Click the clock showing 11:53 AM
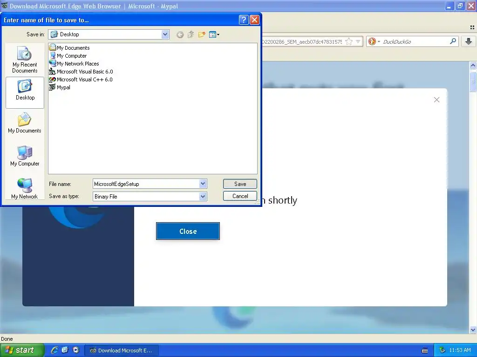The height and width of the screenshot is (357, 477). (x=460, y=350)
